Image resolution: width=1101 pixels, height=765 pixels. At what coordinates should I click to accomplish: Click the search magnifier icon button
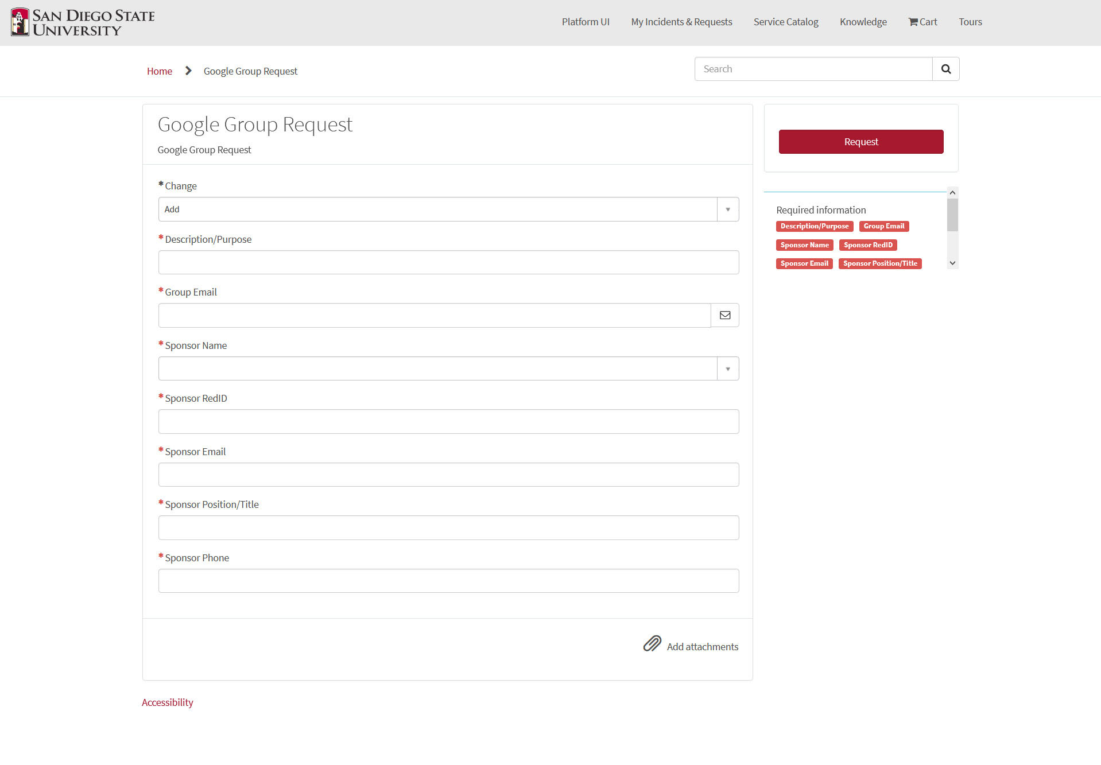pyautogui.click(x=946, y=69)
